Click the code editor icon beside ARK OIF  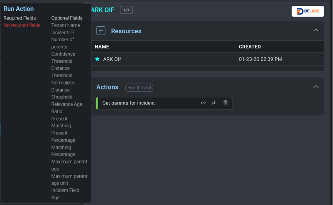tap(126, 10)
